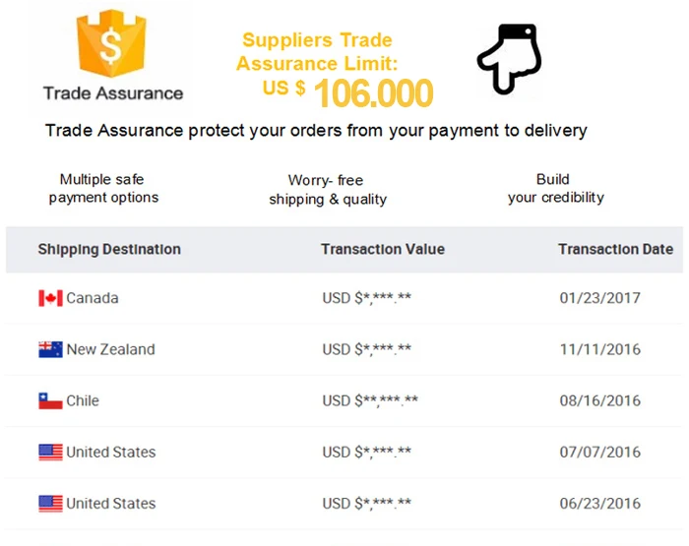Click the first United States flag icon
This screenshot has width=689, height=546.
[50, 453]
